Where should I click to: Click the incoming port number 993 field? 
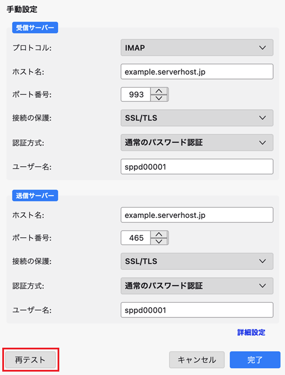click(136, 94)
